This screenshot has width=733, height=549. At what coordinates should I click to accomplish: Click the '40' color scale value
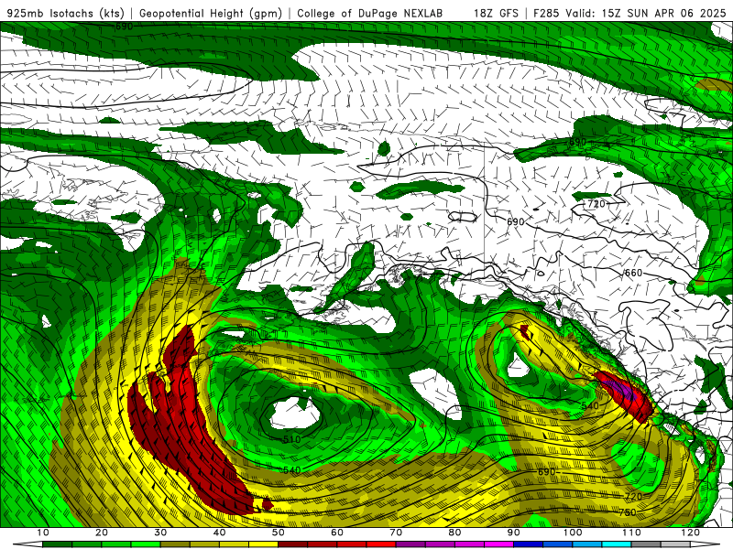tap(219, 533)
